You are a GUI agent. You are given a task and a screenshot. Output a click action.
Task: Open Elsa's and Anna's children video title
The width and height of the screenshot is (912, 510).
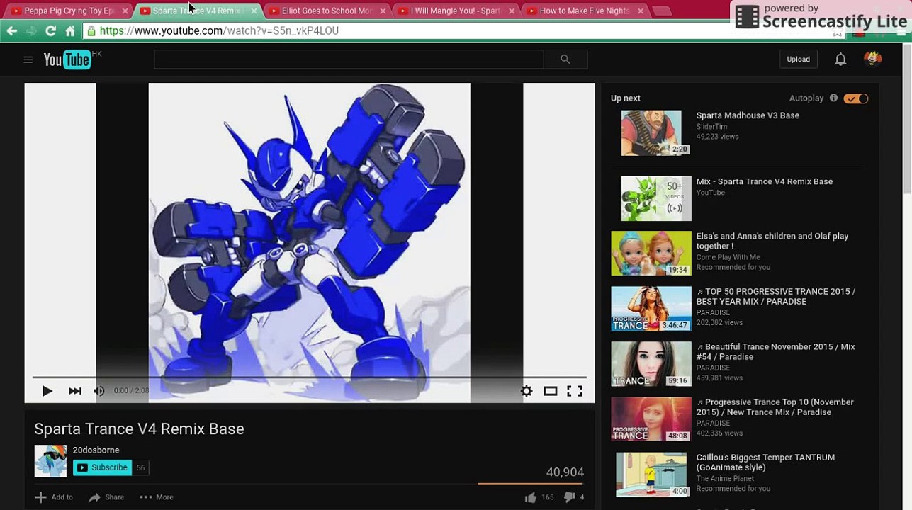pos(772,241)
